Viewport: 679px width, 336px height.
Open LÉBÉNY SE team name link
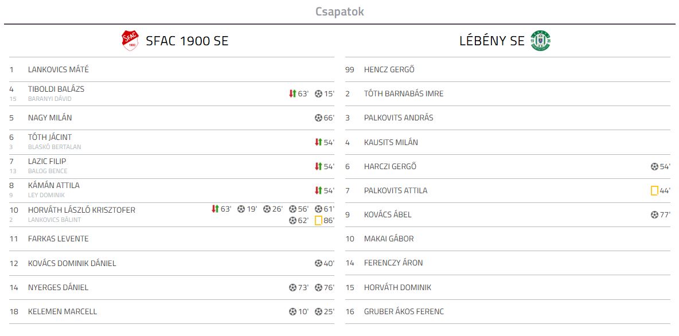tap(492, 41)
